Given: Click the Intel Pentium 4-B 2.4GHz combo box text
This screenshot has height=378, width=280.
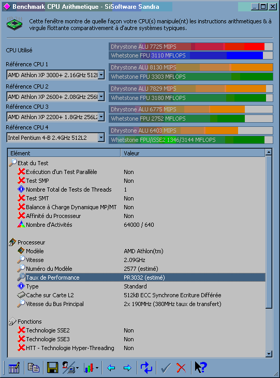Looking at the screenshot, I should [x=47, y=138].
